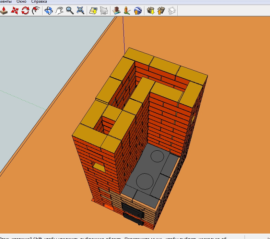Image resolution: width=270 pixels, height=239 pixels.
Task: Activate the Orbit camera tool
Action: [49, 11]
